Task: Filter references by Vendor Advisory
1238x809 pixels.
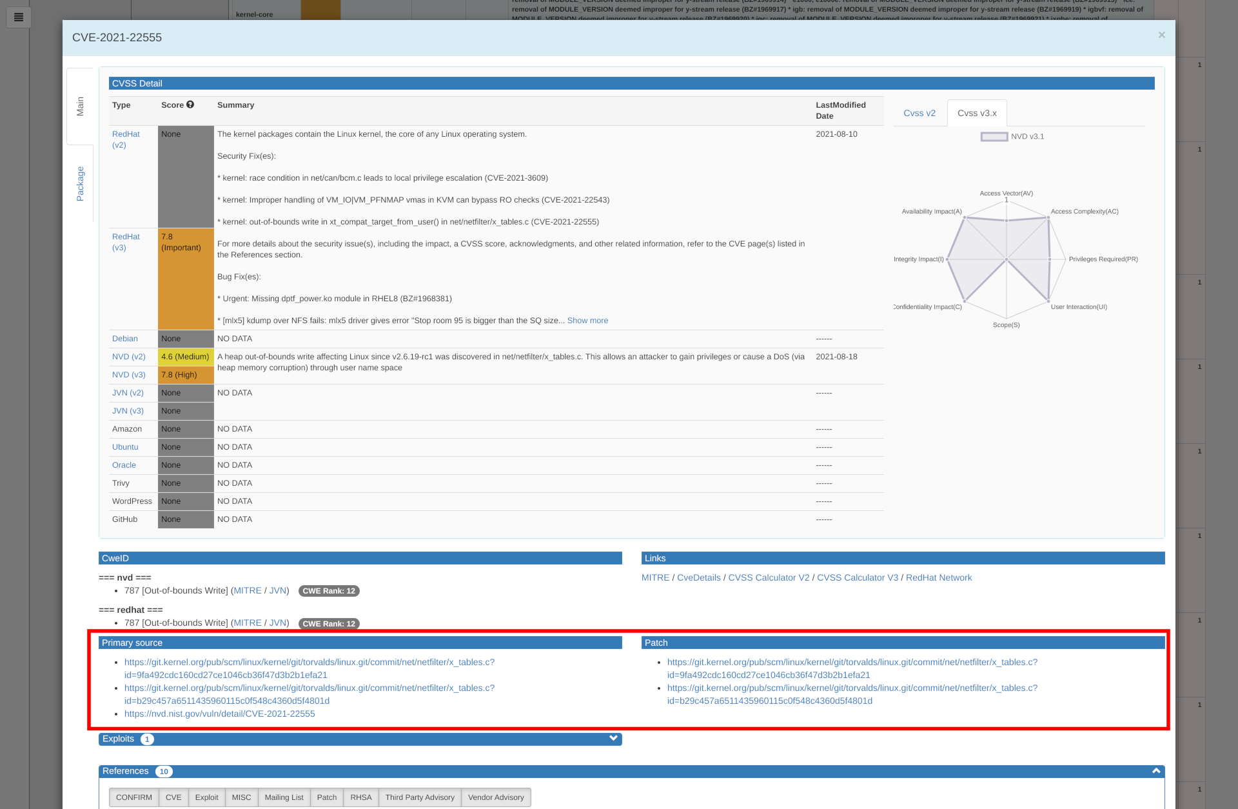Action: click(496, 797)
